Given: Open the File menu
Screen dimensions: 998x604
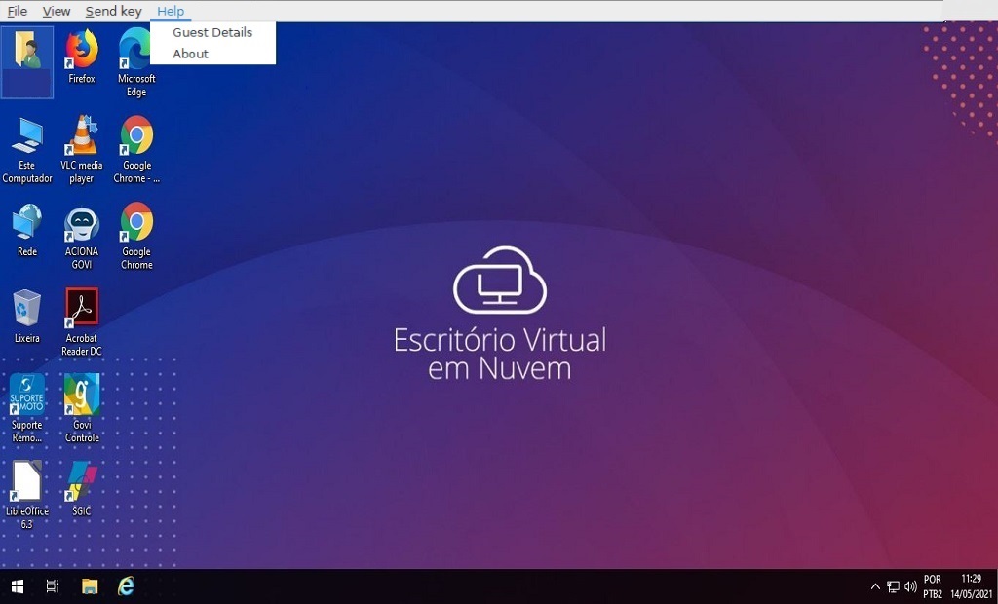Looking at the screenshot, I should pyautogui.click(x=18, y=11).
